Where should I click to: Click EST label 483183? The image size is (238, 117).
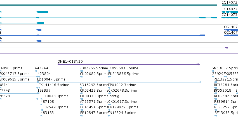point(47,113)
